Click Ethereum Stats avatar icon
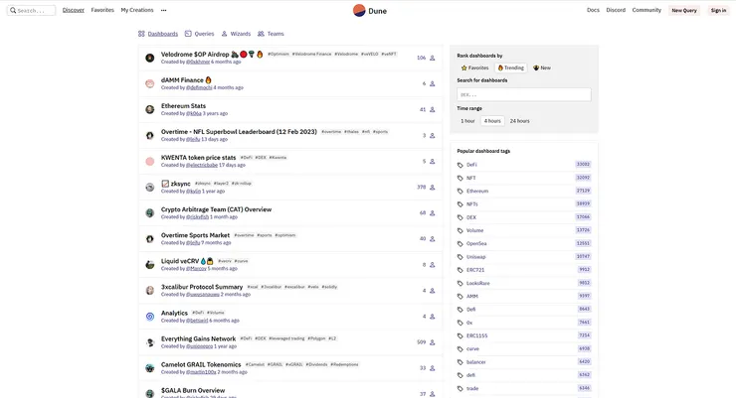 tap(150, 109)
